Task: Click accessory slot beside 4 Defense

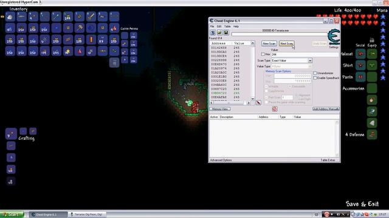Action: (x=372, y=134)
